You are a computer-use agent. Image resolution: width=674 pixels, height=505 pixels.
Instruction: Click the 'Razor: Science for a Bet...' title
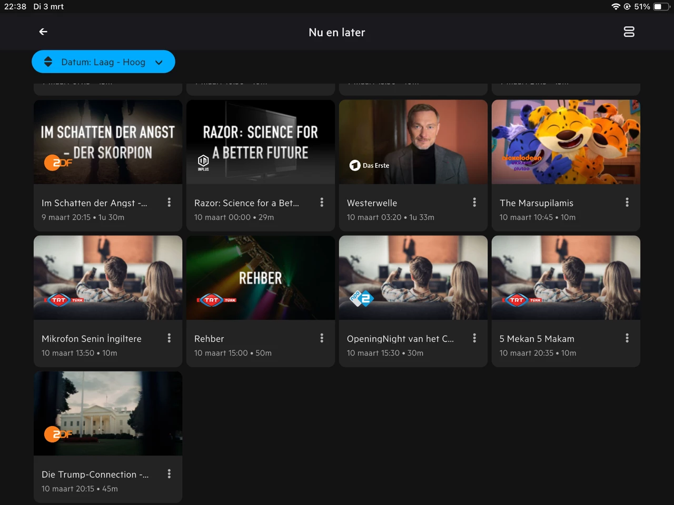point(246,203)
